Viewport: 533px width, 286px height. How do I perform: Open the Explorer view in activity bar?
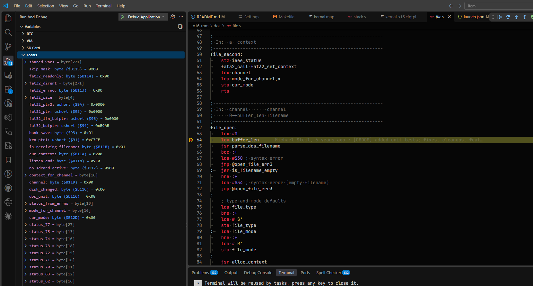pos(8,18)
